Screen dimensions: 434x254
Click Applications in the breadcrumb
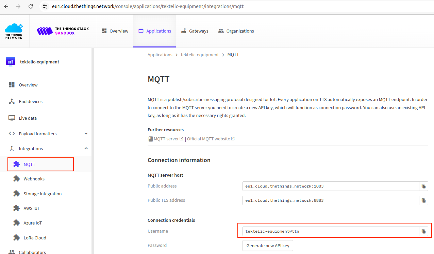160,55
